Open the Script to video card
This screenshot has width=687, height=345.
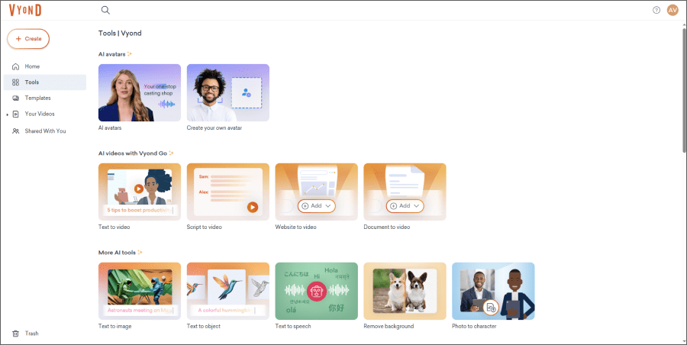228,192
